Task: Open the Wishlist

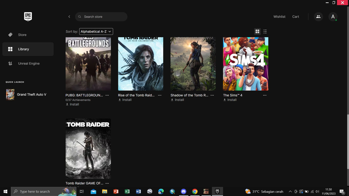Action: pyautogui.click(x=279, y=17)
